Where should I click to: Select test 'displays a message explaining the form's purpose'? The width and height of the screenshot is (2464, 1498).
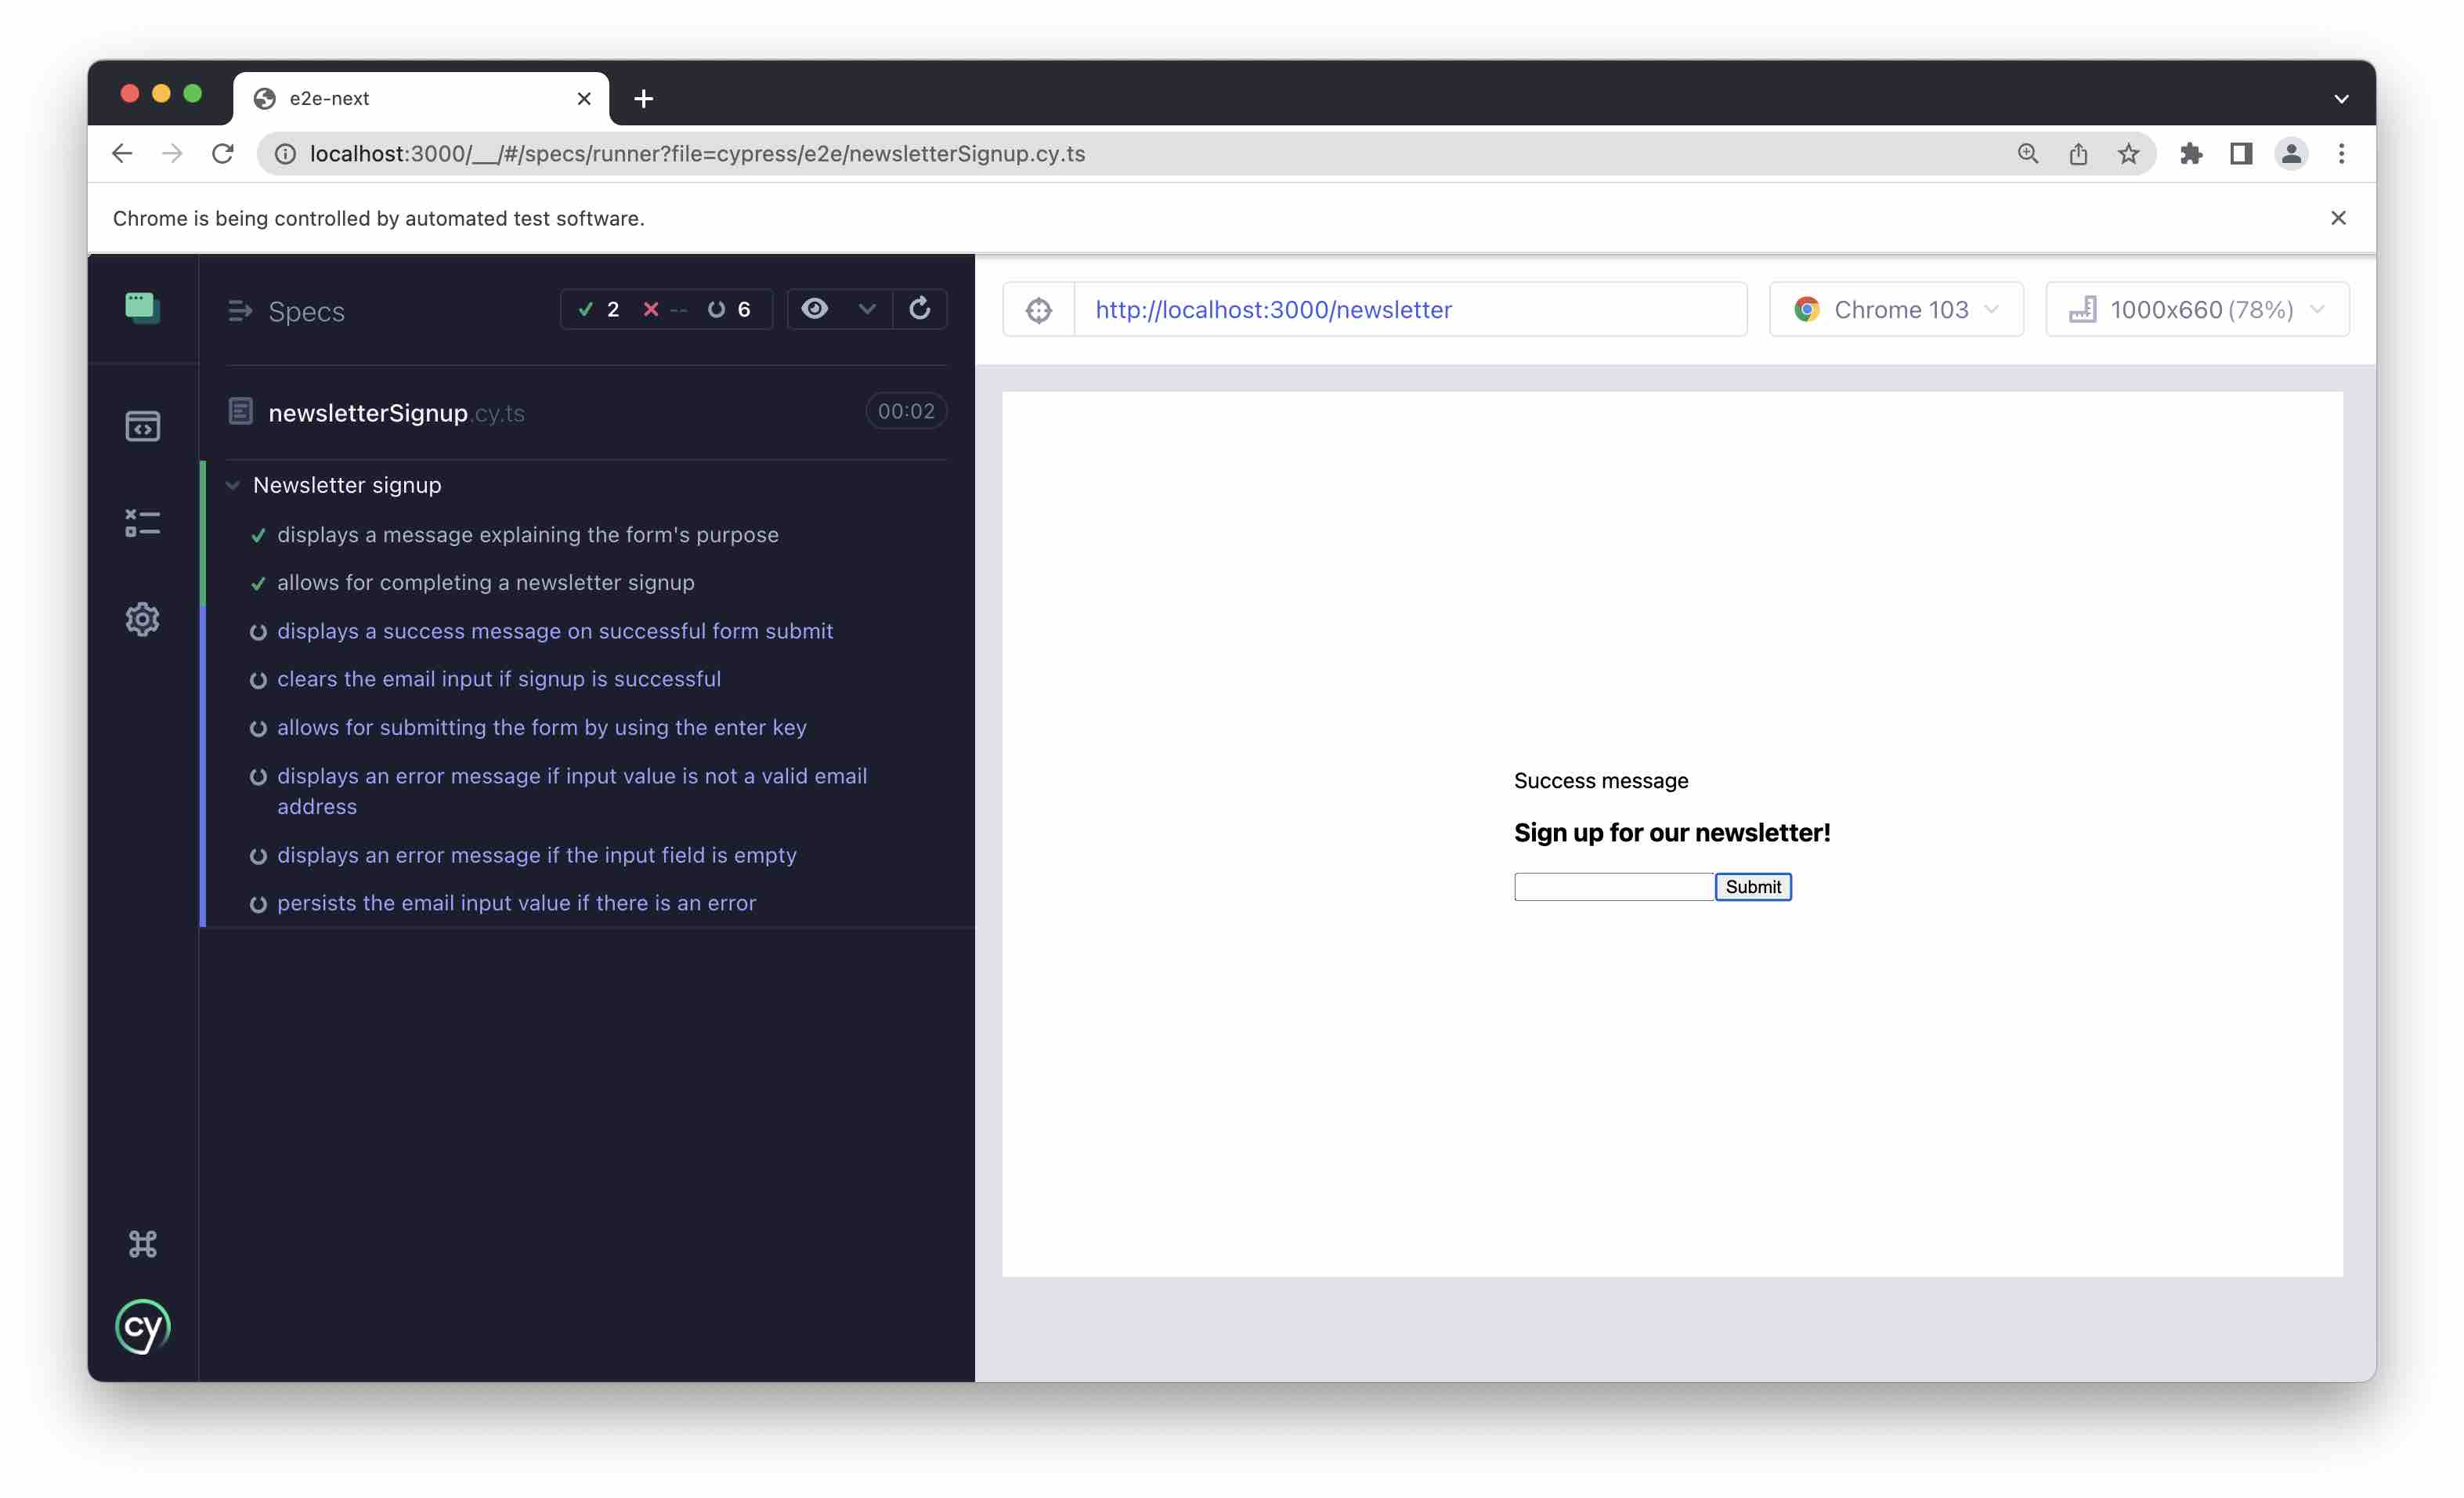pyautogui.click(x=527, y=534)
